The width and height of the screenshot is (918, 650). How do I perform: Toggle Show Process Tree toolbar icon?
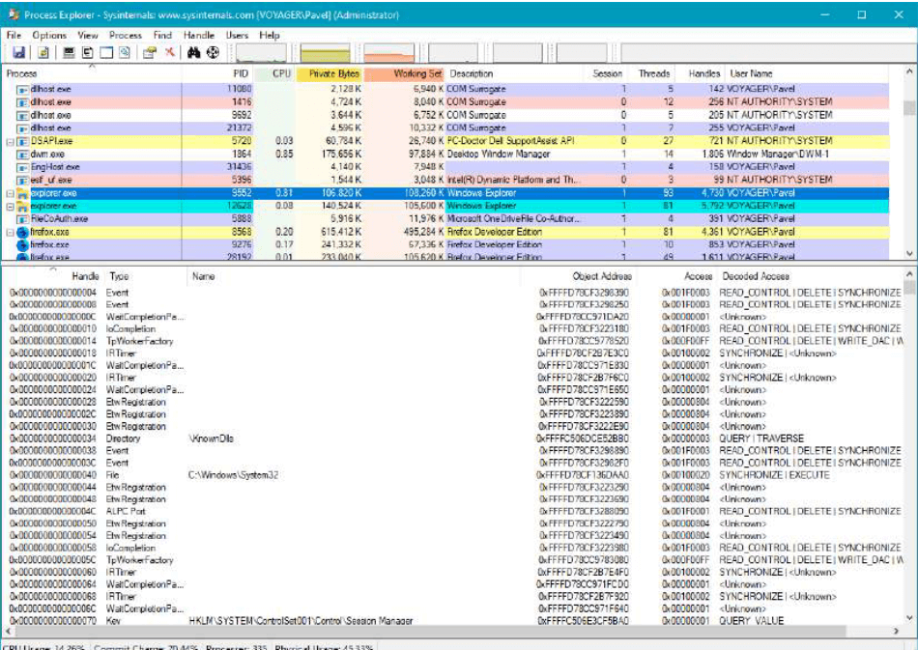click(87, 53)
